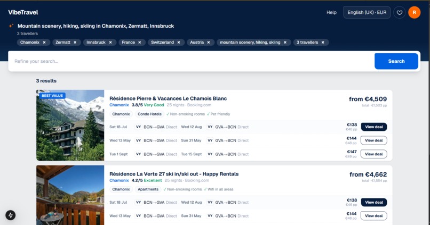Remove the Zermatt filter chip
Screen dimensions: 430x225
click(75, 43)
